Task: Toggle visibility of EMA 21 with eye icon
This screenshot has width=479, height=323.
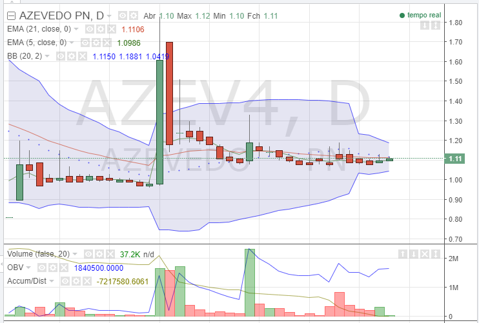Action: [x=90, y=29]
